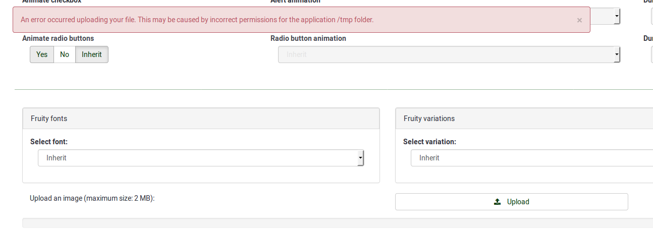This screenshot has width=653, height=232.
Task: Click the "Select font:" label
Action: 49,142
